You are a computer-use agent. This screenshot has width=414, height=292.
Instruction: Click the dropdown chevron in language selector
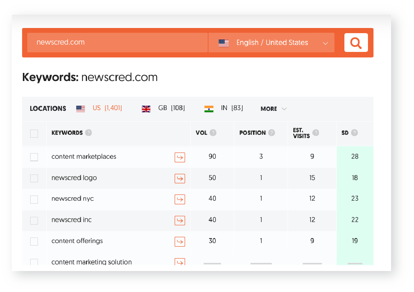(325, 43)
